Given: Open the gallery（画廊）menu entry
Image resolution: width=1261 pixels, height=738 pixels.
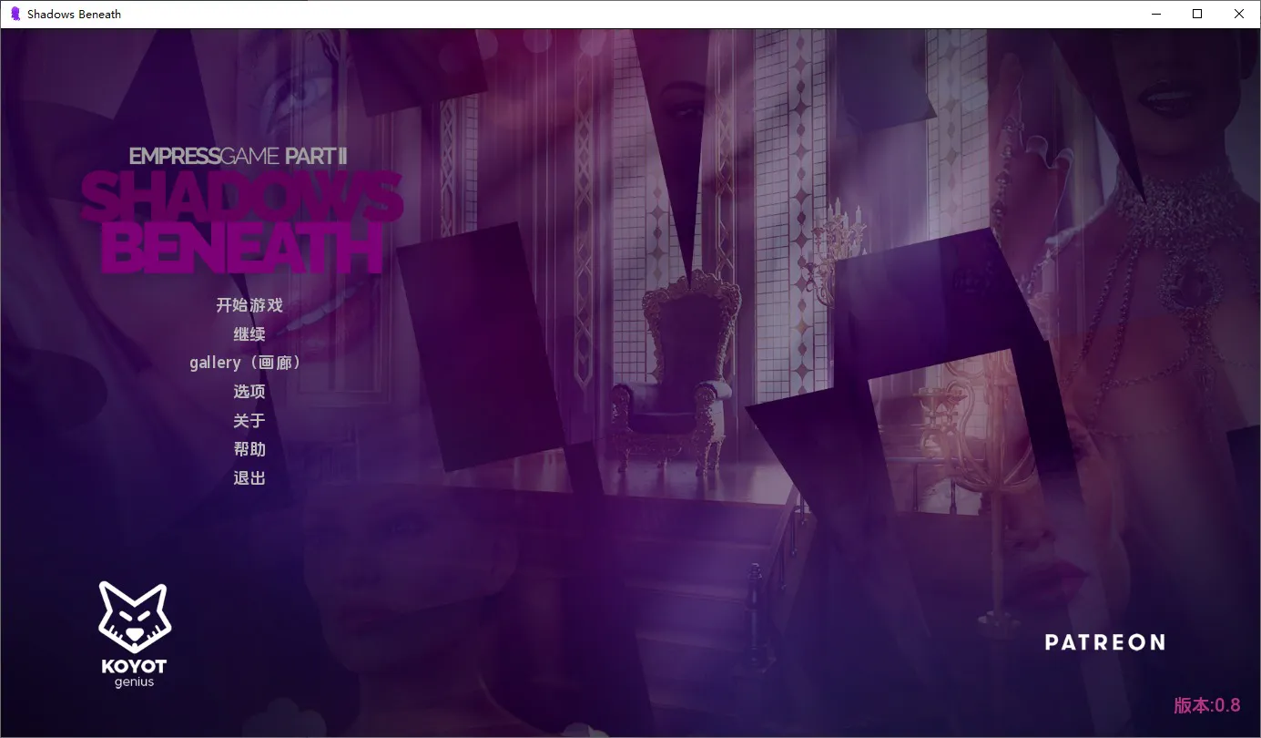Looking at the screenshot, I should (x=246, y=363).
